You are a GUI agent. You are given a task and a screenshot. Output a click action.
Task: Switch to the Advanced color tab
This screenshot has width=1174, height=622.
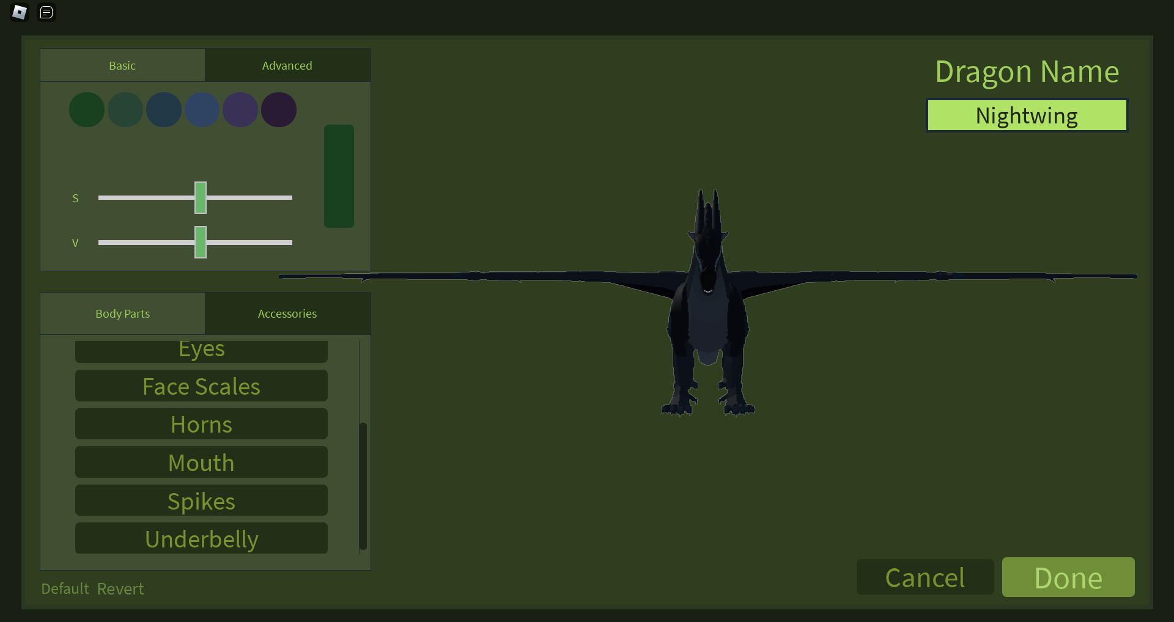(287, 65)
